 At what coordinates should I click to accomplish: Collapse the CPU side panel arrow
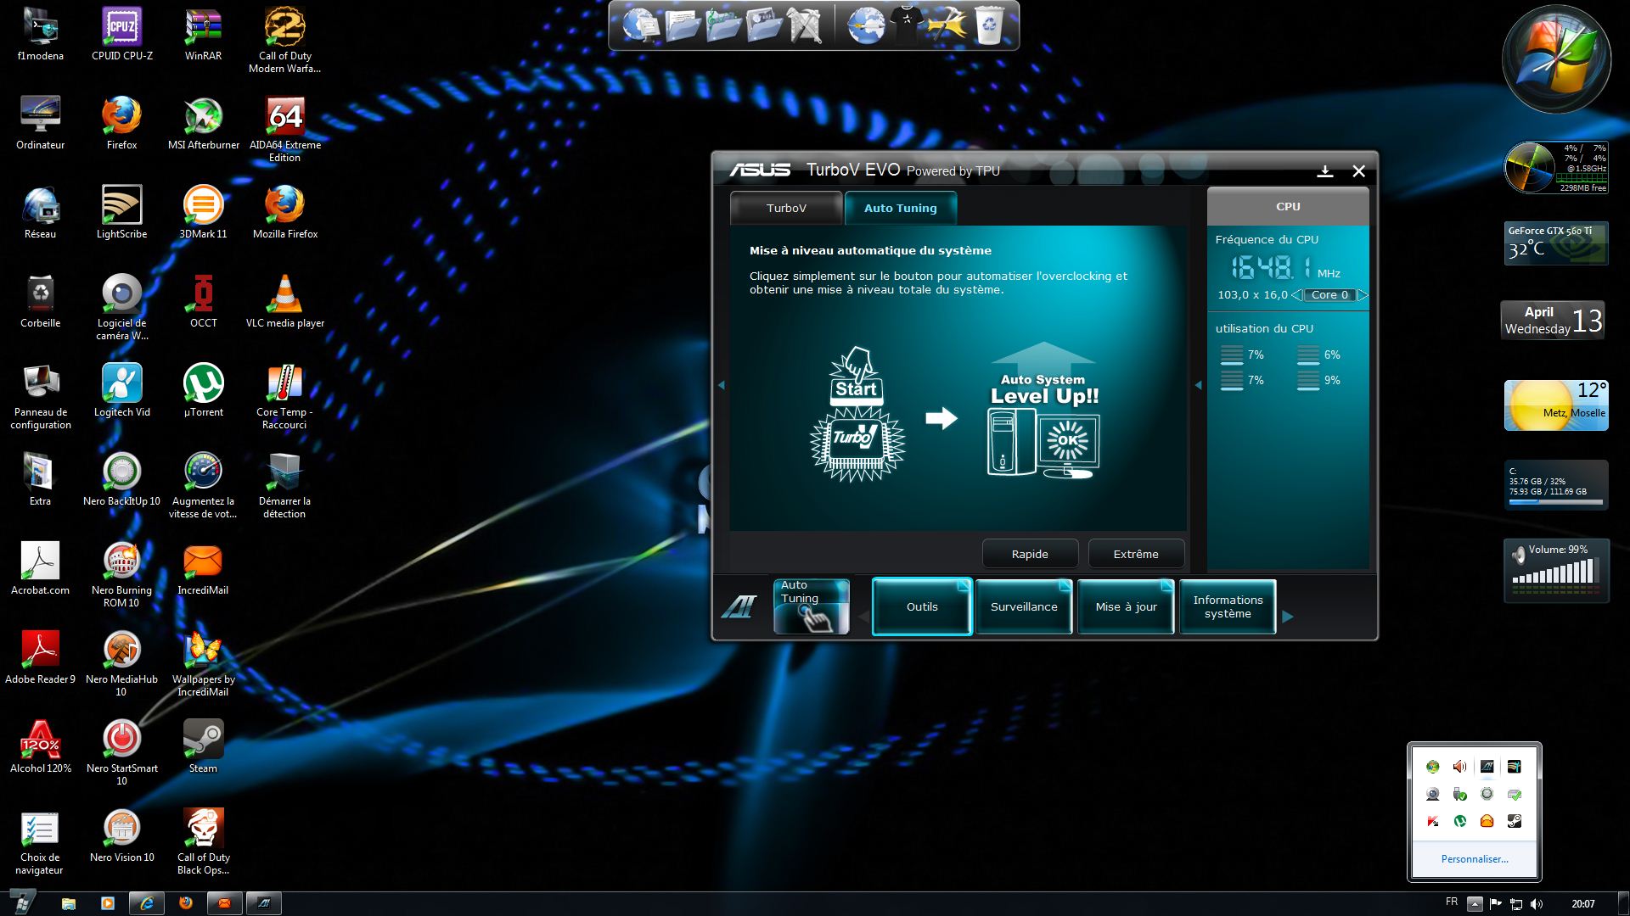coord(1198,385)
